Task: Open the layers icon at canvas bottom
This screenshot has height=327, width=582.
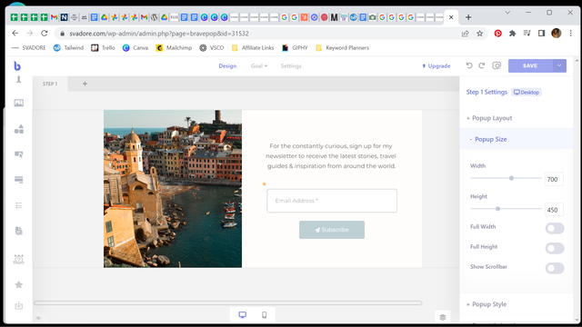Action: pos(443,317)
